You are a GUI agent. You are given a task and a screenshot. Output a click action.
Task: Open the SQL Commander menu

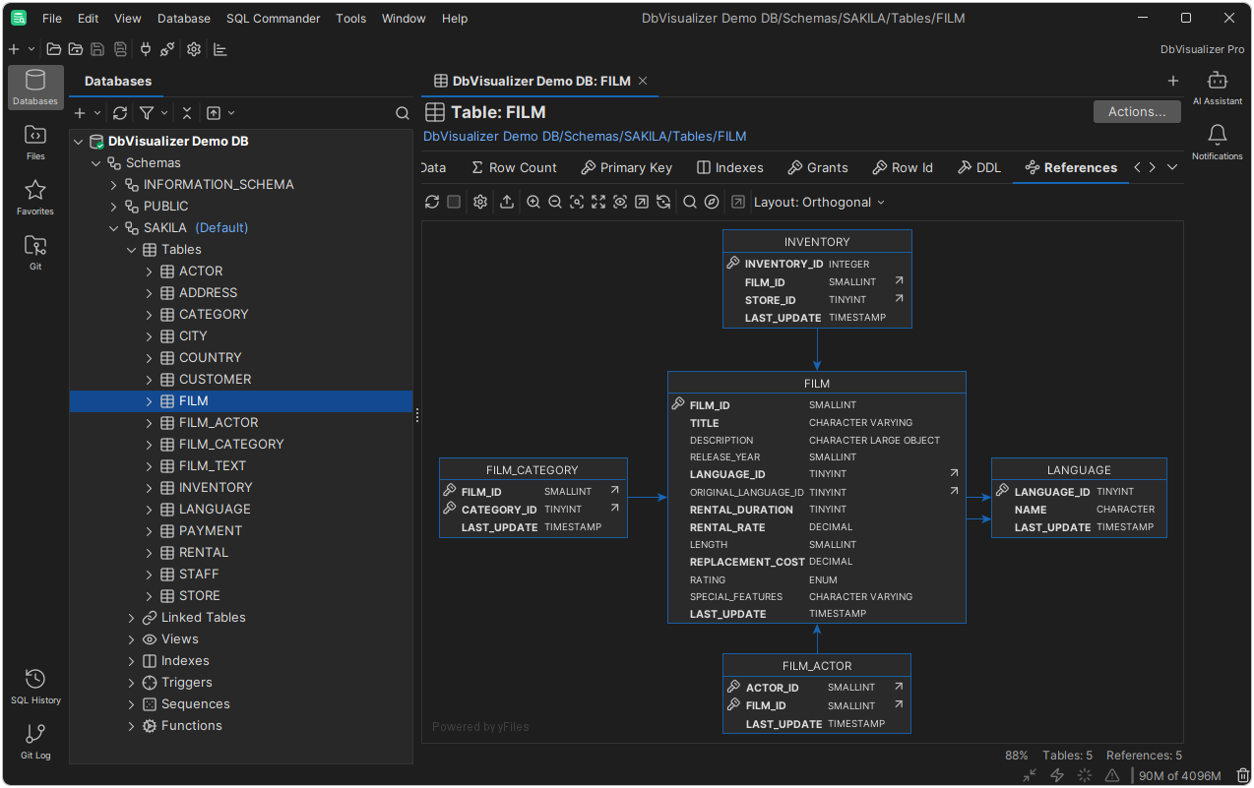pos(273,18)
